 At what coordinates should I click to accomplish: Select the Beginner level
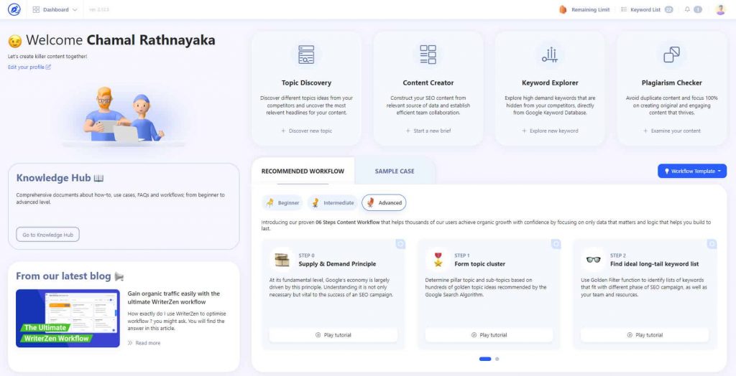tap(283, 202)
